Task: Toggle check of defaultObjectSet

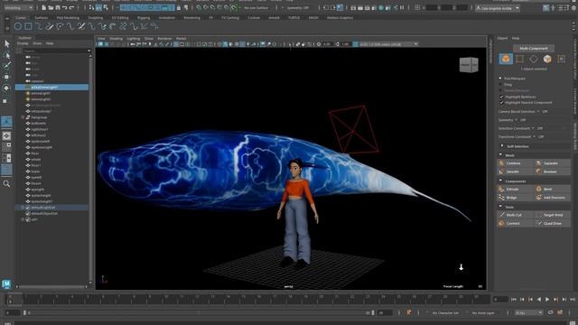Action: (x=28, y=213)
